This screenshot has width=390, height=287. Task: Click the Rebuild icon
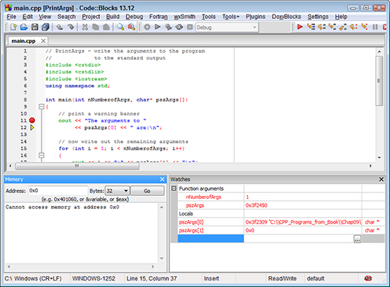pyautogui.click(x=179, y=27)
